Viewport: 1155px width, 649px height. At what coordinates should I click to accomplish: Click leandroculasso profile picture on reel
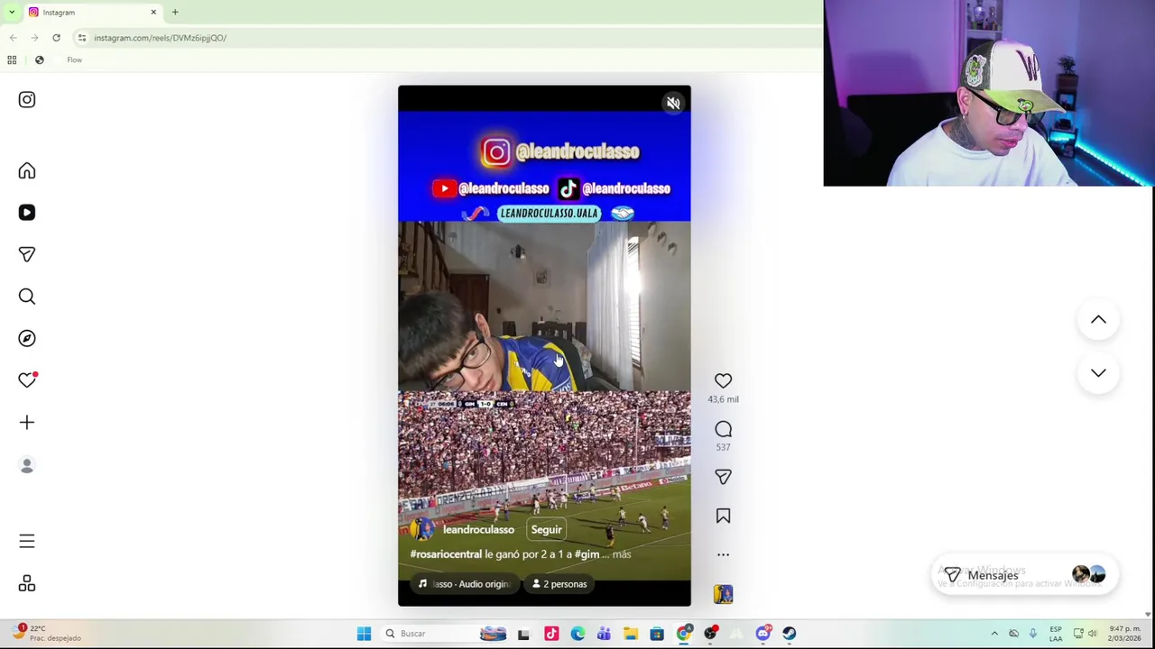click(421, 530)
